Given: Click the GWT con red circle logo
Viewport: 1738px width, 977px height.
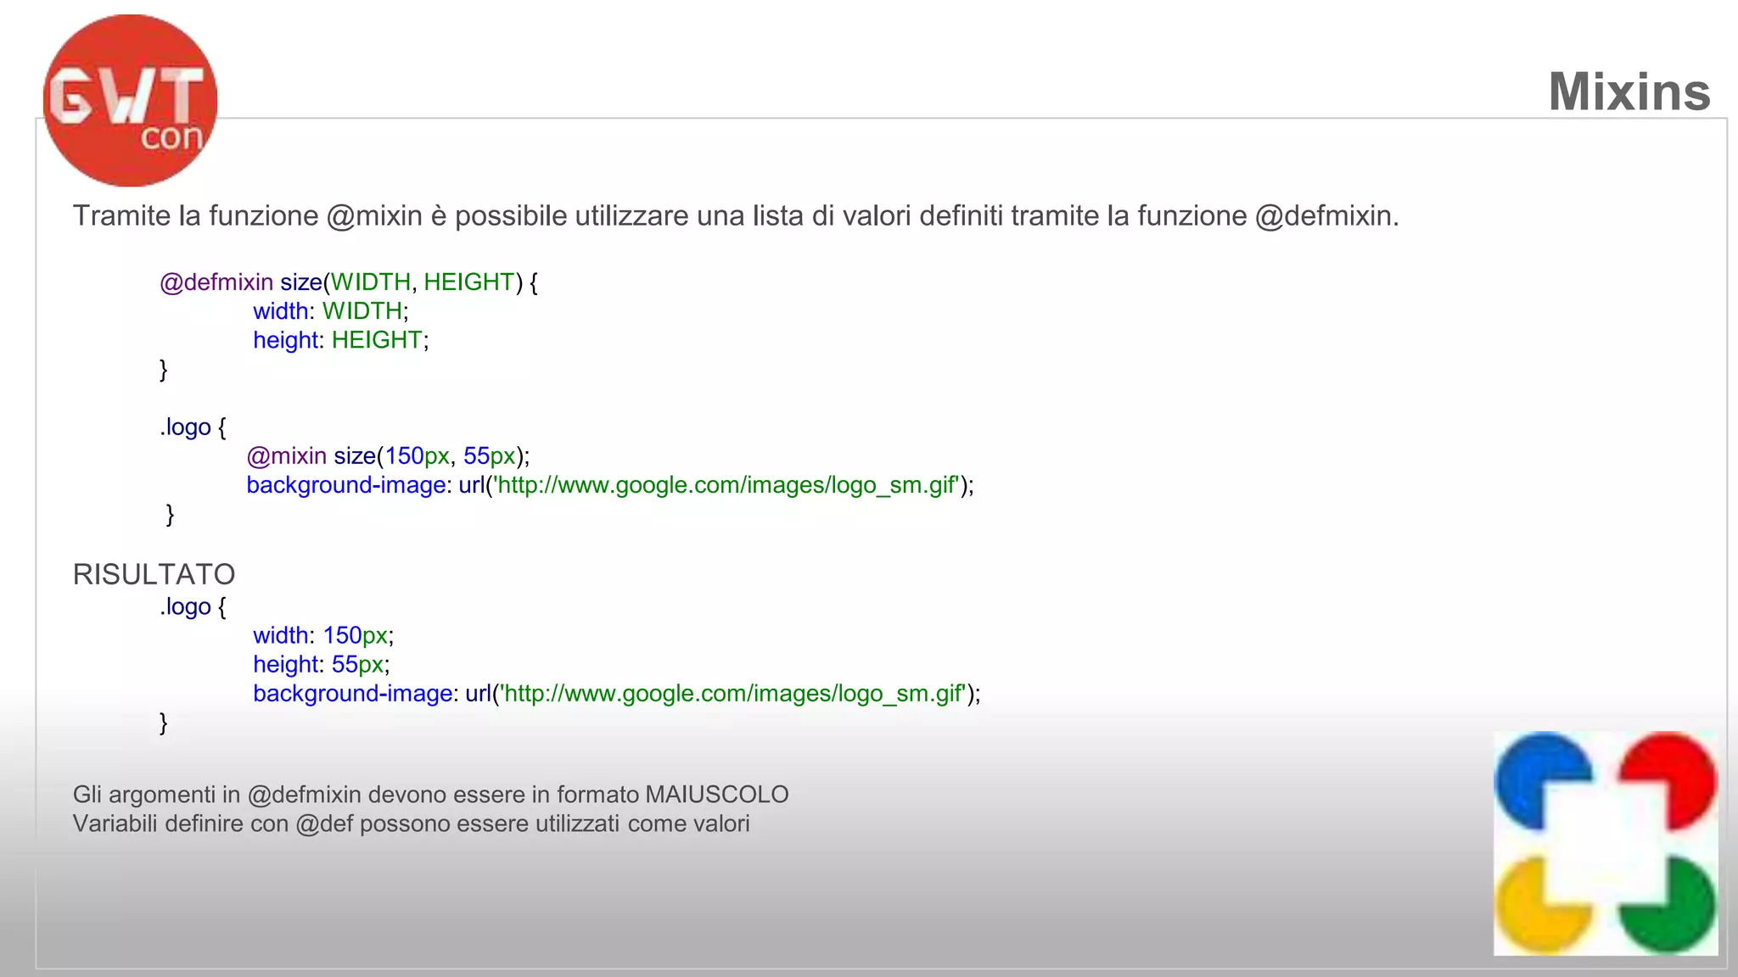Looking at the screenshot, I should [x=130, y=100].
